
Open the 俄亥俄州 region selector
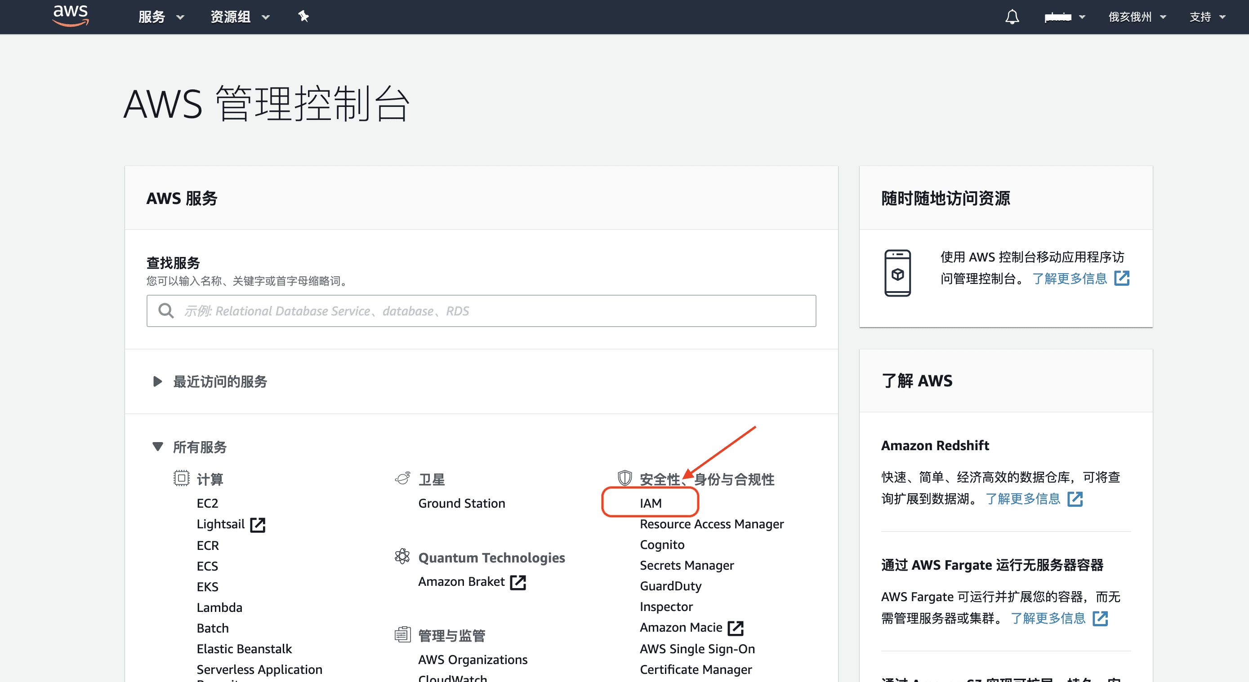pyautogui.click(x=1137, y=17)
